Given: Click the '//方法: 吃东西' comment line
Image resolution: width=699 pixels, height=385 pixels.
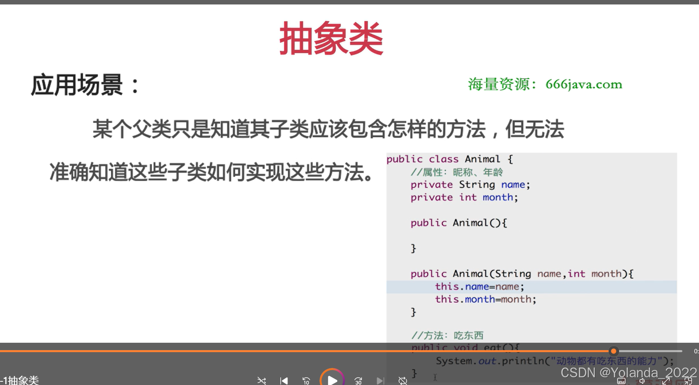Looking at the screenshot, I should 447,335.
